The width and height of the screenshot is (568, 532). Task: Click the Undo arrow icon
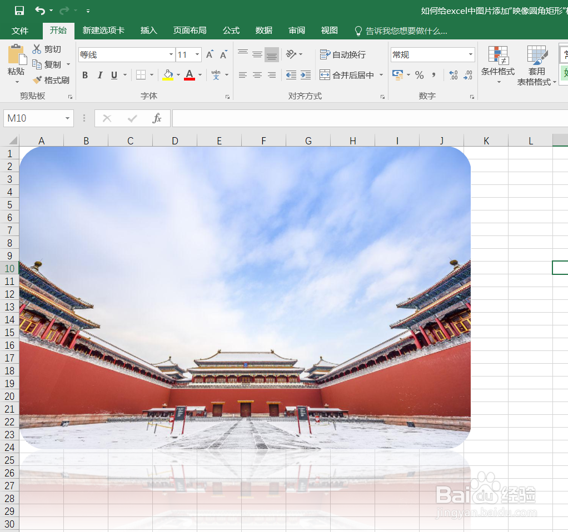click(x=40, y=11)
